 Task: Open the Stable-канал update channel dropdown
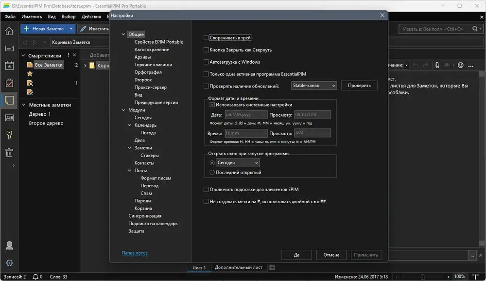coord(313,86)
